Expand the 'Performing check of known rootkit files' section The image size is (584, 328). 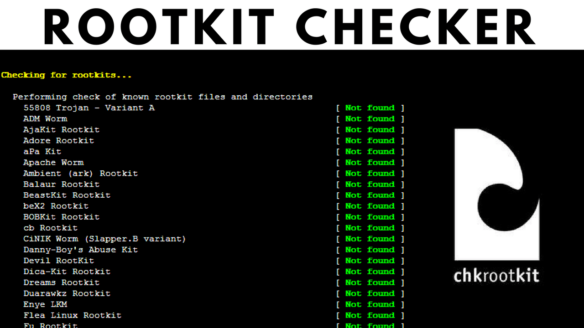point(162,97)
